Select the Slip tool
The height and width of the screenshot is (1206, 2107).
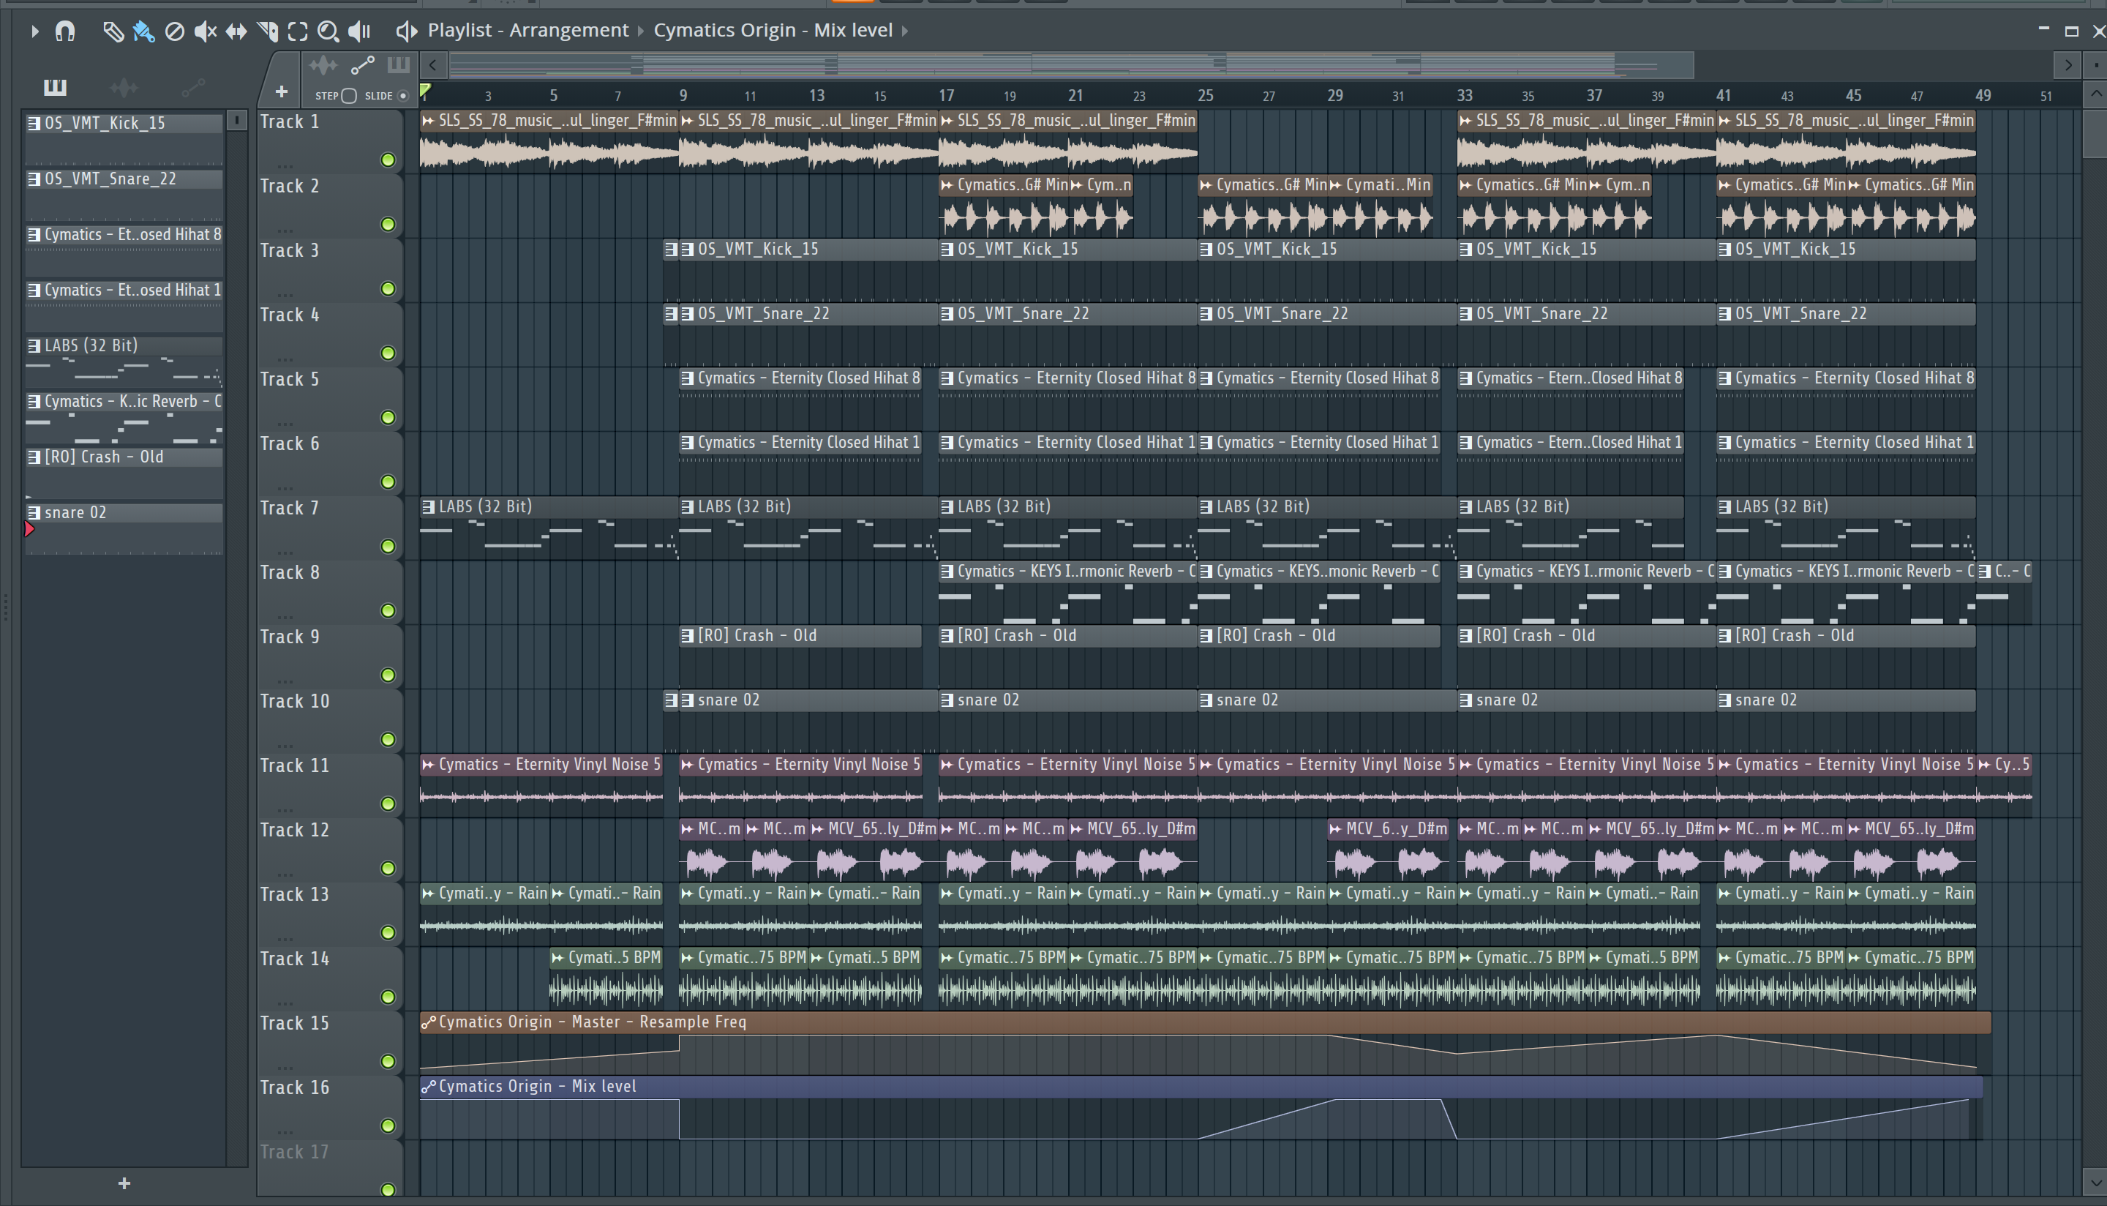(x=236, y=31)
